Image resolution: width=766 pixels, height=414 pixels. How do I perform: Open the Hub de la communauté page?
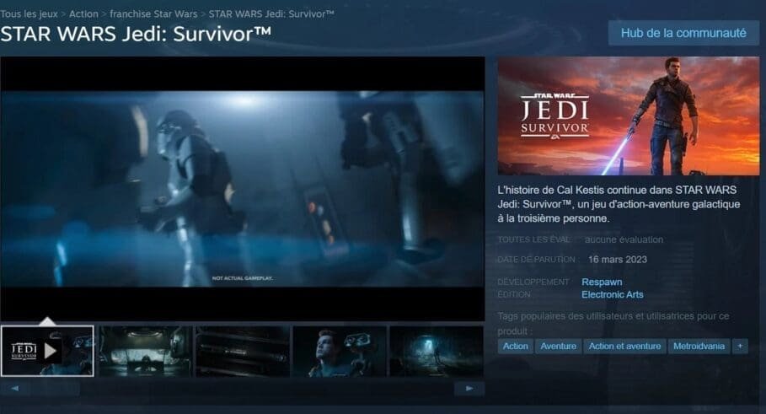click(683, 33)
